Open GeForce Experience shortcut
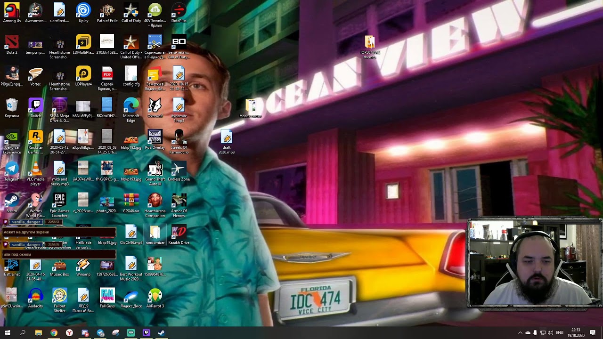 [x=12, y=142]
